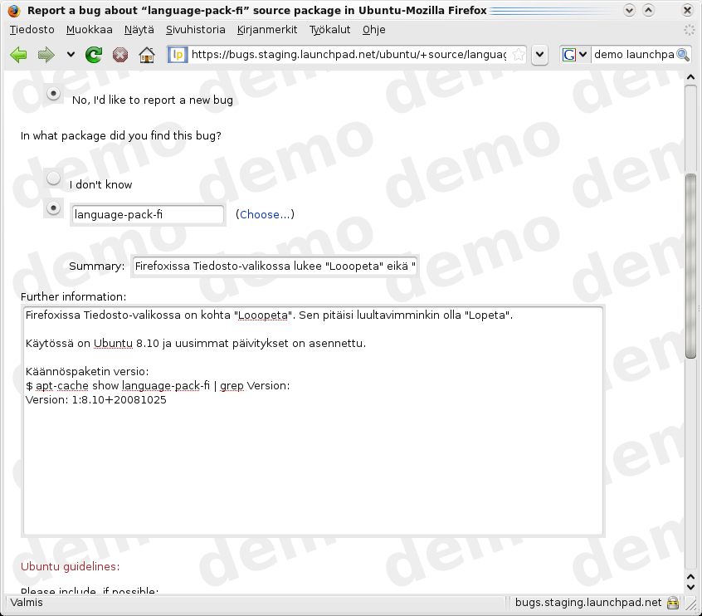The width and height of the screenshot is (702, 616).
Task: Open the Google search engine selector dropdown
Action: (x=575, y=55)
